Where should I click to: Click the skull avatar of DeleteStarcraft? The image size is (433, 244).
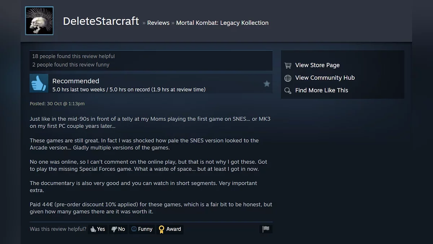click(x=39, y=21)
